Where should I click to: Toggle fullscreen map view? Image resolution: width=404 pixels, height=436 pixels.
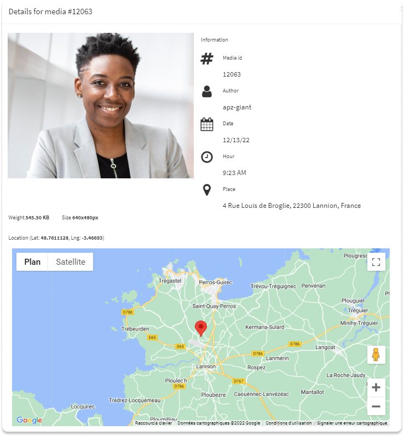click(x=376, y=261)
